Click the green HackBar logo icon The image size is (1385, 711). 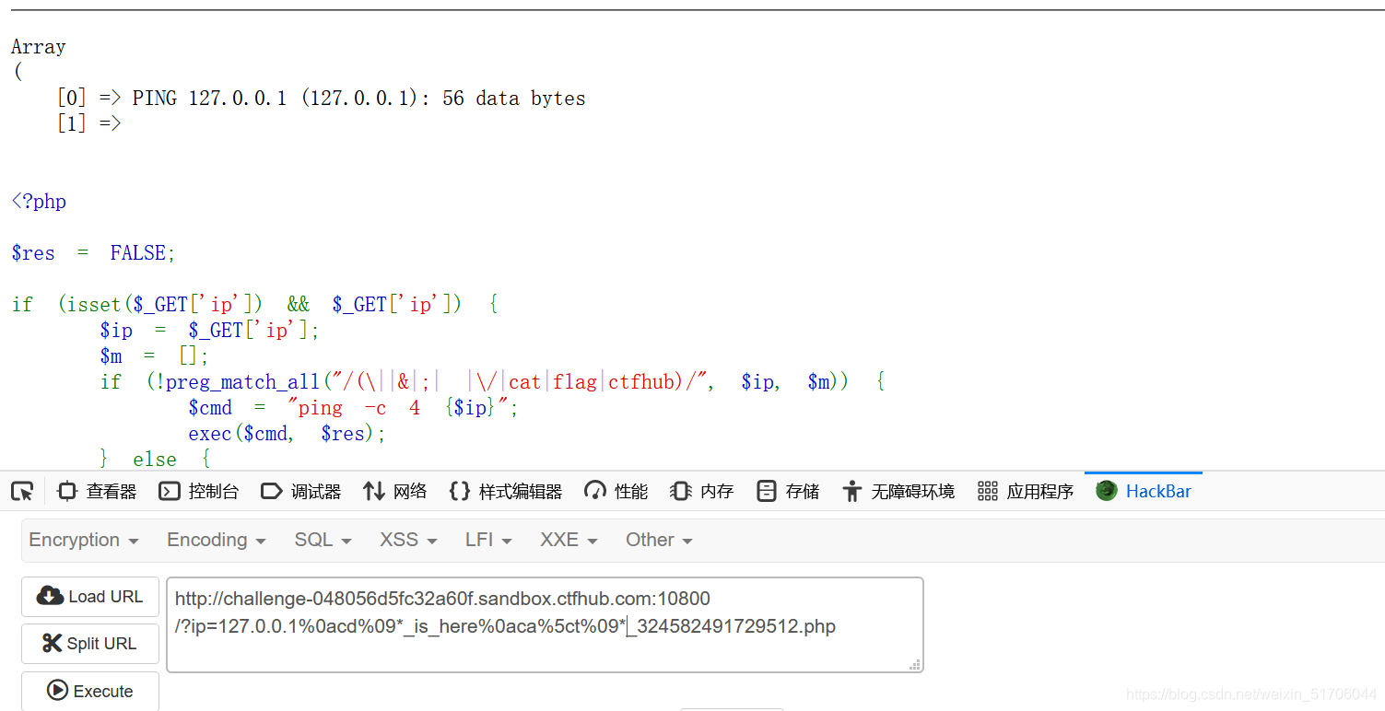(x=1107, y=491)
